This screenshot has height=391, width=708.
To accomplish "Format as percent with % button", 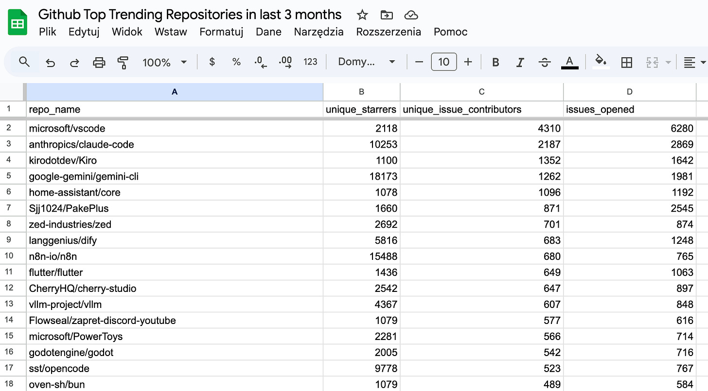I will pos(236,62).
